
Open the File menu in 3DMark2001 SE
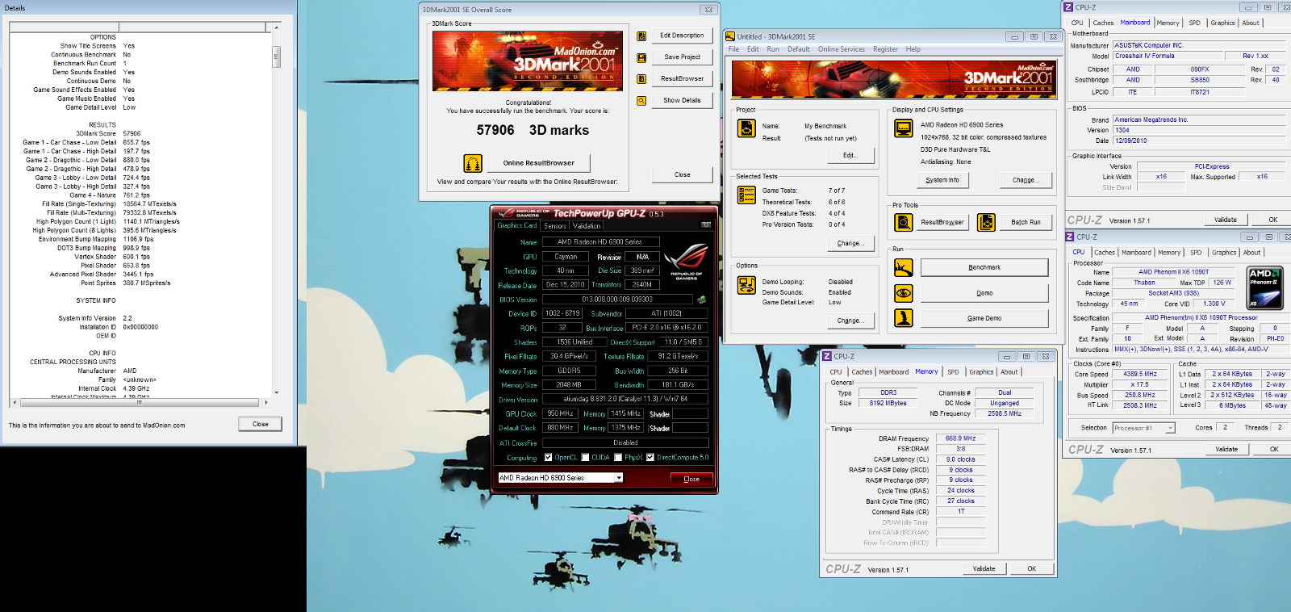pyautogui.click(x=733, y=49)
